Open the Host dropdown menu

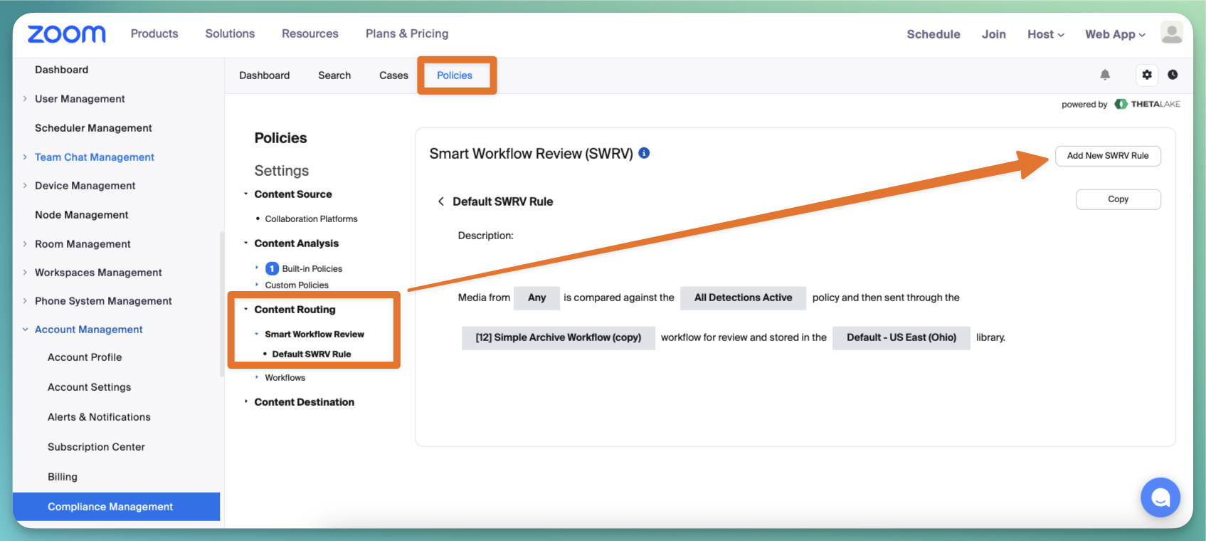1046,34
